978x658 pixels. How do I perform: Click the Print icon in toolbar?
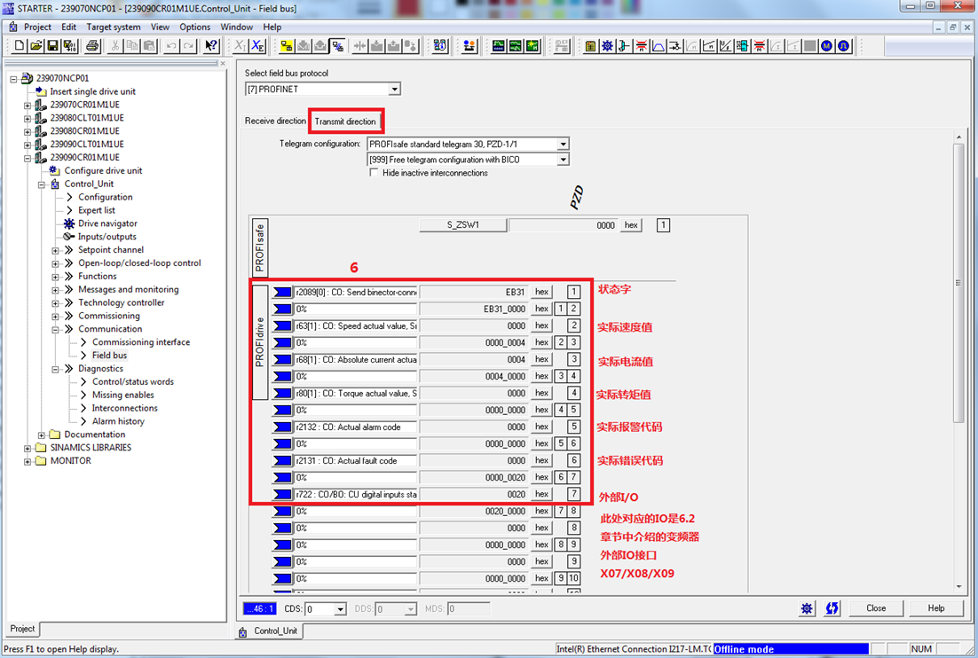[92, 46]
